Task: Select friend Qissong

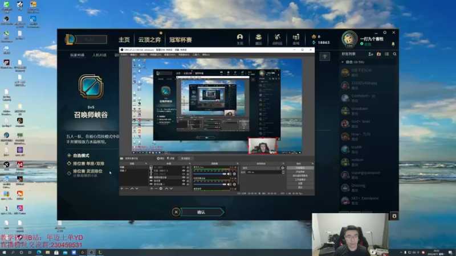Action: click(368, 188)
